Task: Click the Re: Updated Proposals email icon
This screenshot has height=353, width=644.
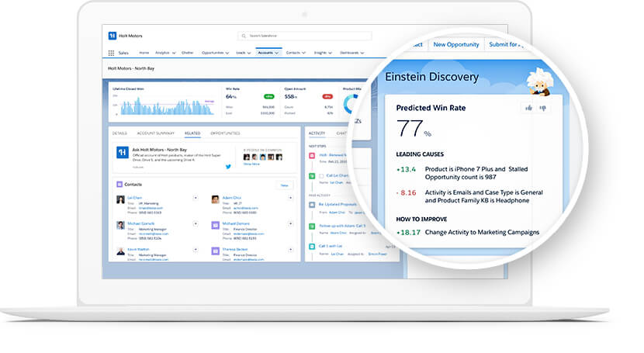Action: [x=312, y=204]
